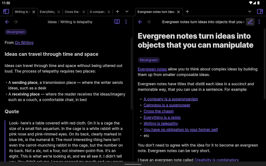Screen dimensions: 266x166
Task: Navigate back in the left pane
Action: point(7,22)
